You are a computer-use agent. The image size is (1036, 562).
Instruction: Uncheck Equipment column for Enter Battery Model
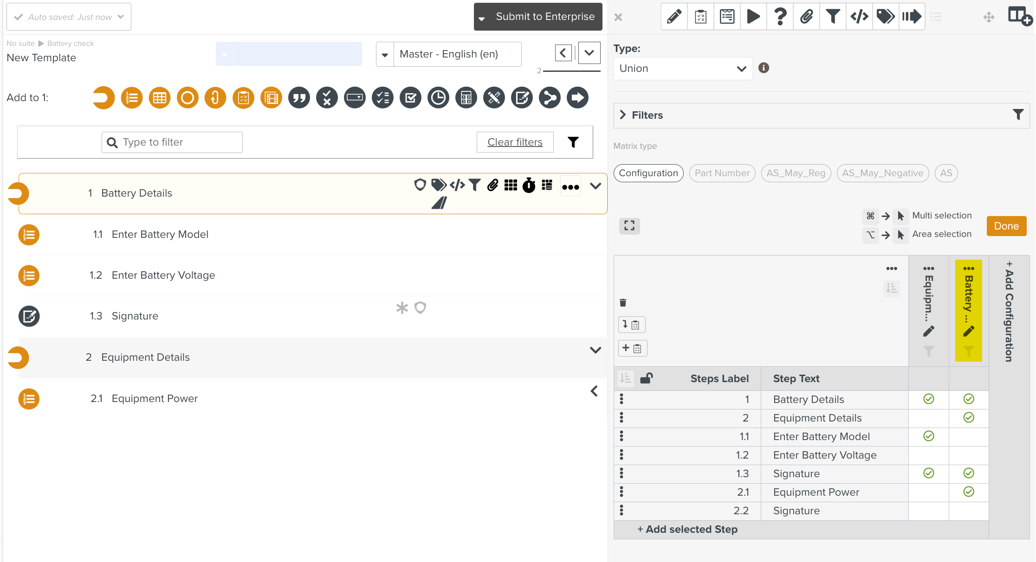pyautogui.click(x=928, y=436)
